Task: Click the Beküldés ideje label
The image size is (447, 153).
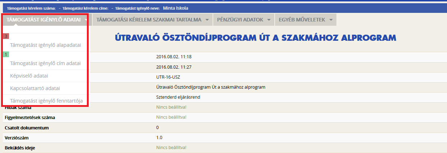Action: tap(20, 148)
